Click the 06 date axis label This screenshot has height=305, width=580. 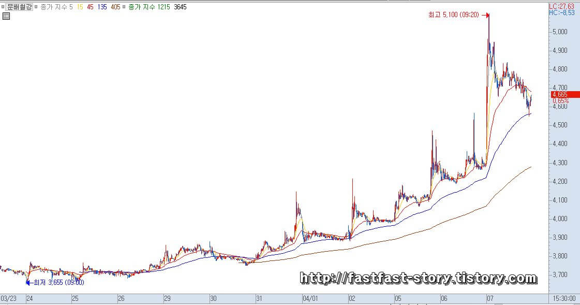pos(444,298)
